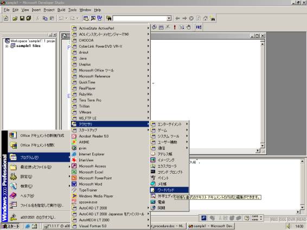The width and height of the screenshot is (307, 230).
Task: Open Notepad (メモ帳) from Accessories
Action: coord(169,184)
